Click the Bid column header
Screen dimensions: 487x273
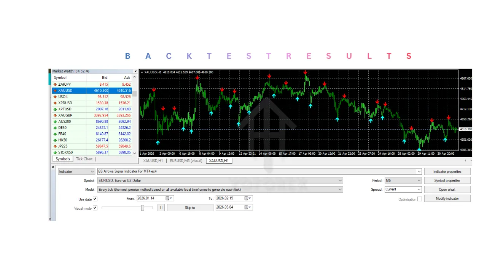(x=98, y=78)
